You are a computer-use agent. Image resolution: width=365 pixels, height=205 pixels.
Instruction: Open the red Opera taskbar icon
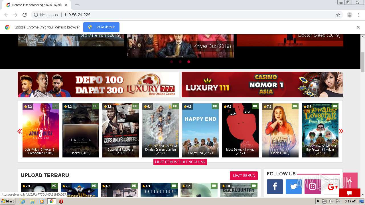[x=61, y=201]
